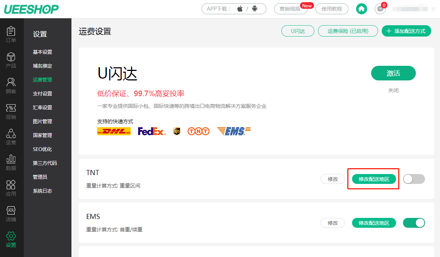Click the 支持的快递方式 label
The image size is (440, 257).
pyautogui.click(x=115, y=121)
